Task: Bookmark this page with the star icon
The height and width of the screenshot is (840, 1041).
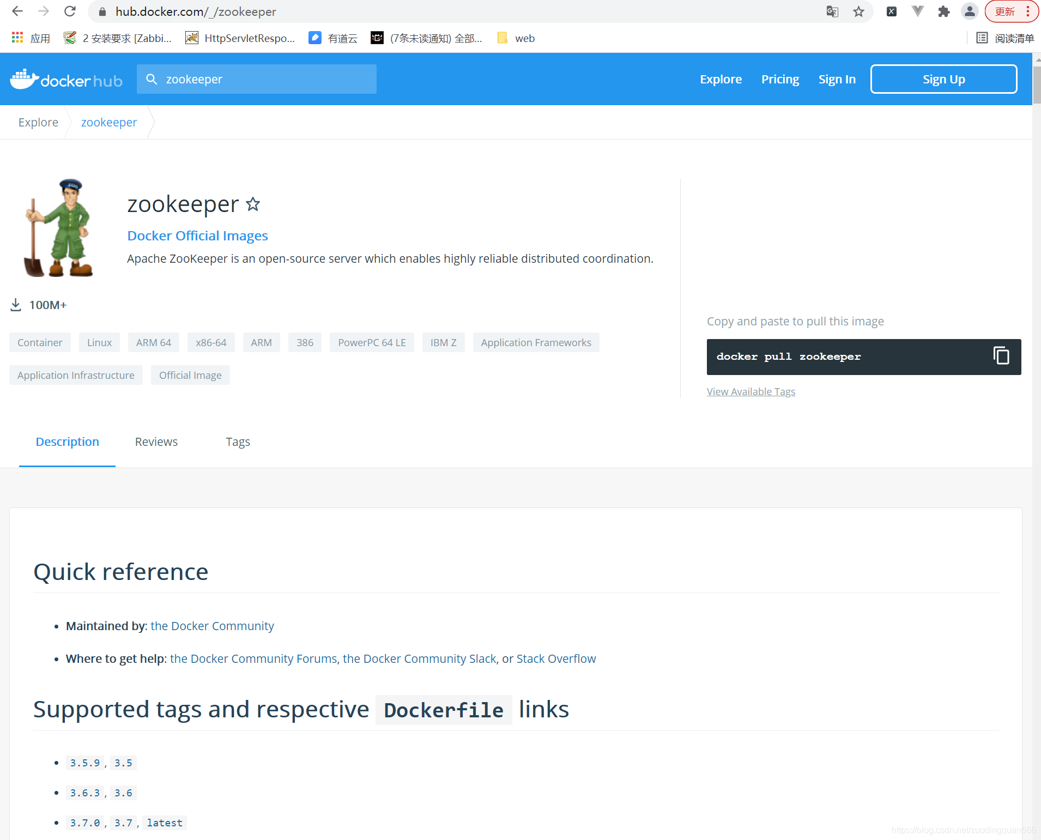Action: pyautogui.click(x=858, y=11)
